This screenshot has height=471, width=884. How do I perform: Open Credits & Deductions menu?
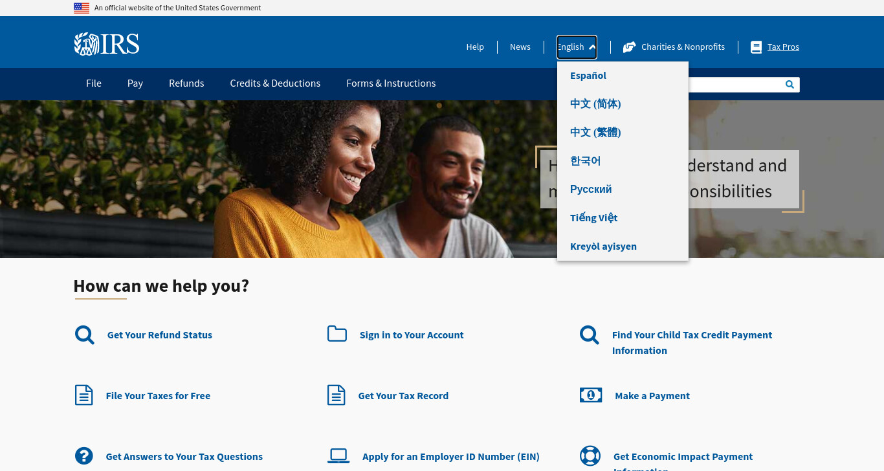coord(275,83)
